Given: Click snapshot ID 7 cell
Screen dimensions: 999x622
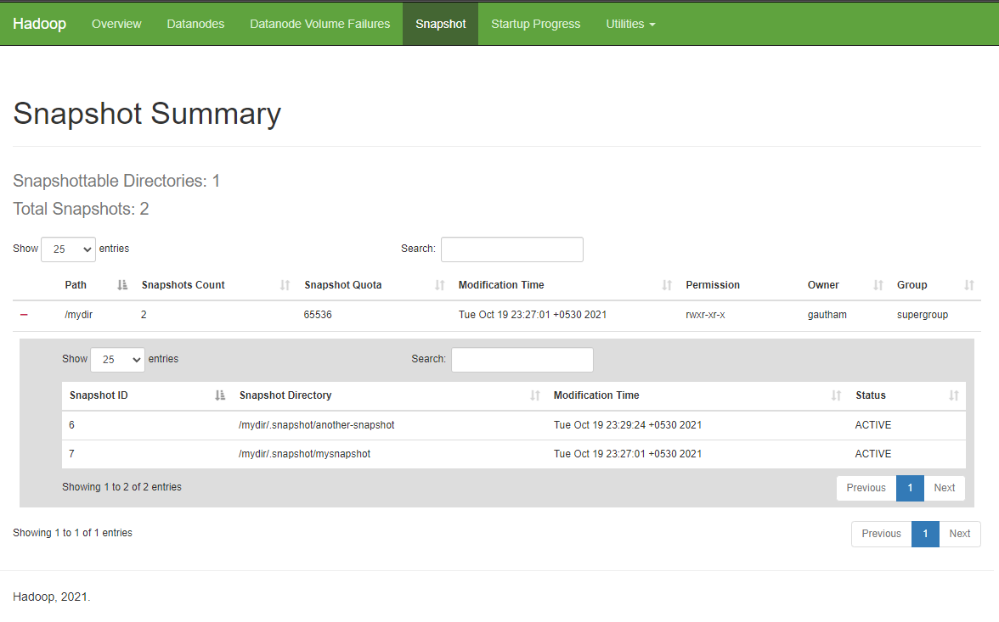Looking at the screenshot, I should coord(72,454).
